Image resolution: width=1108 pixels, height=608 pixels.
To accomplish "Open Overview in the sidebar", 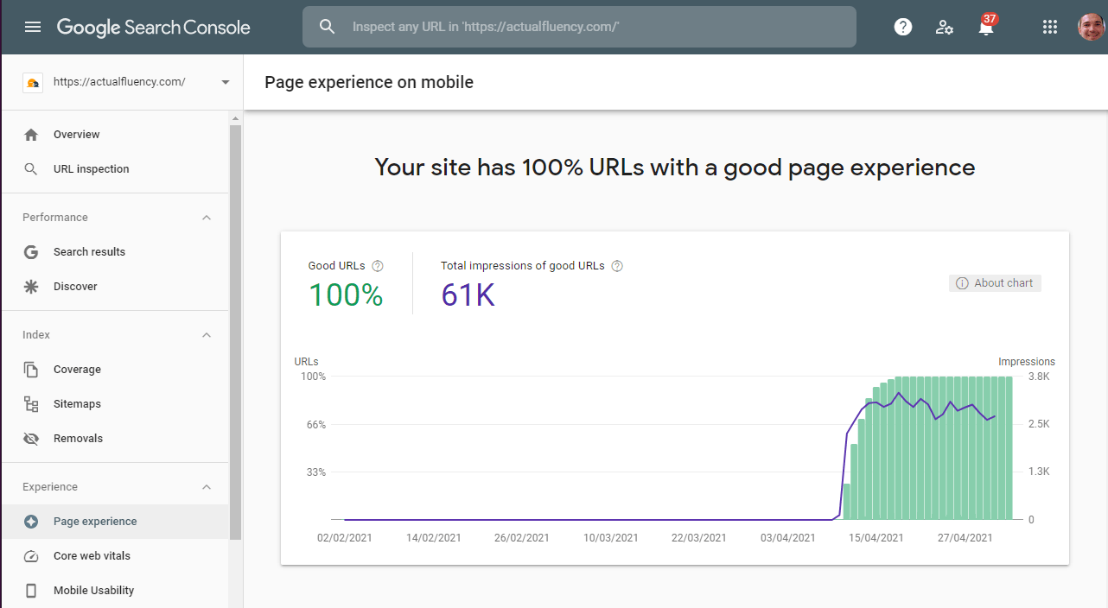I will (115, 135).
